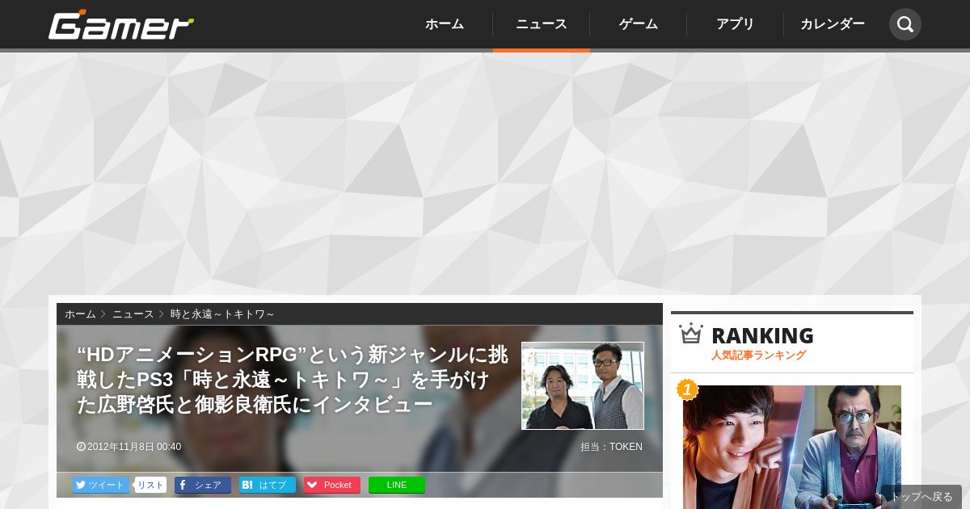The height and width of the screenshot is (509, 970).
Task: Select the ニュース navigation tab
Action: click(x=542, y=24)
